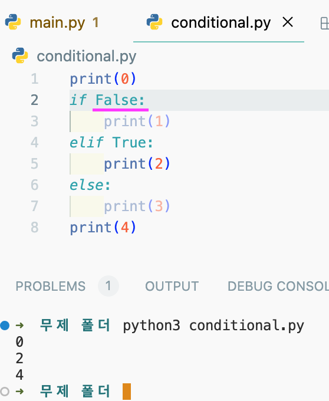Open the DEBUG CONSOLE panel tab

coord(278,286)
